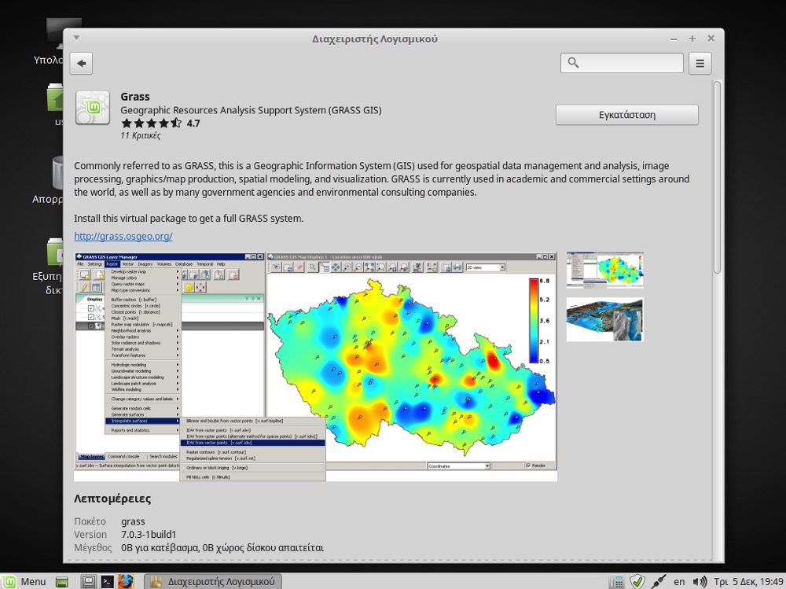Click the Διαχειριστής Λογισμικού taskbar button

[213, 581]
